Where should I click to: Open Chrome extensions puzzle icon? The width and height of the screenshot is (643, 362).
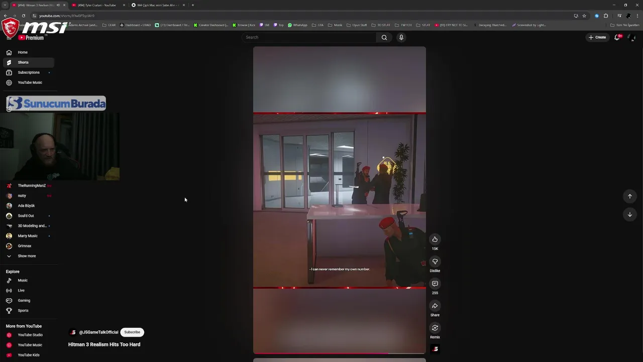606,16
